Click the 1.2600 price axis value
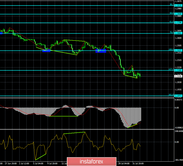This screenshot has height=166, width=183. point(178,38)
